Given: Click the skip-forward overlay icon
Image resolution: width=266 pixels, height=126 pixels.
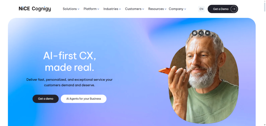Looking at the screenshot, I should pos(208,33).
